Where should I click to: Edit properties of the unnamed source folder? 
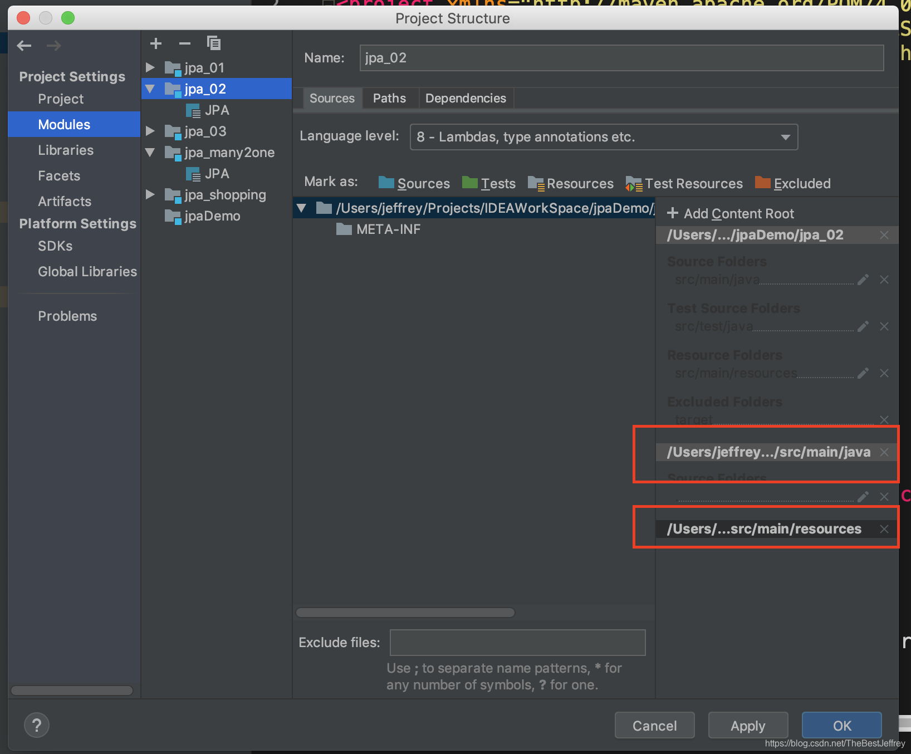pos(863,497)
